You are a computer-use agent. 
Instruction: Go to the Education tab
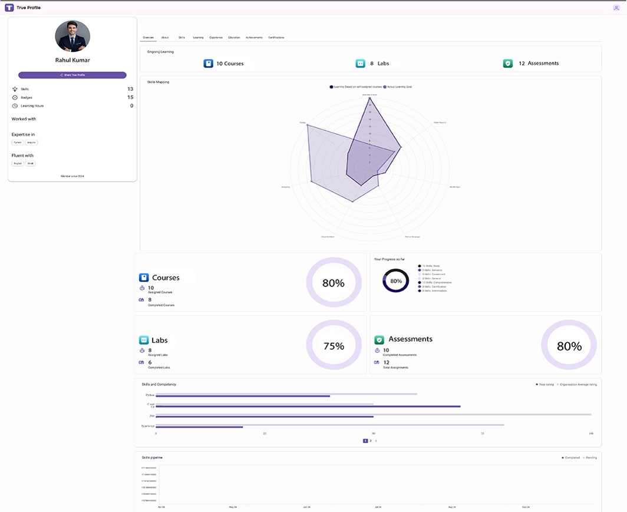pyautogui.click(x=235, y=38)
